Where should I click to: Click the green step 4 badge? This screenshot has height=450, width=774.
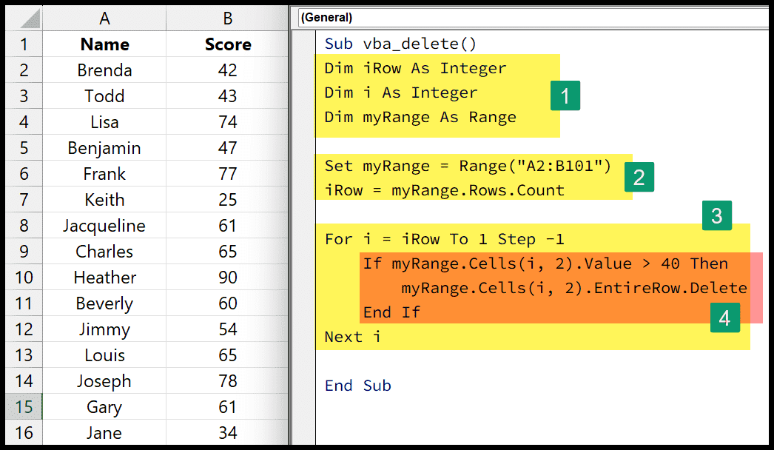[724, 318]
